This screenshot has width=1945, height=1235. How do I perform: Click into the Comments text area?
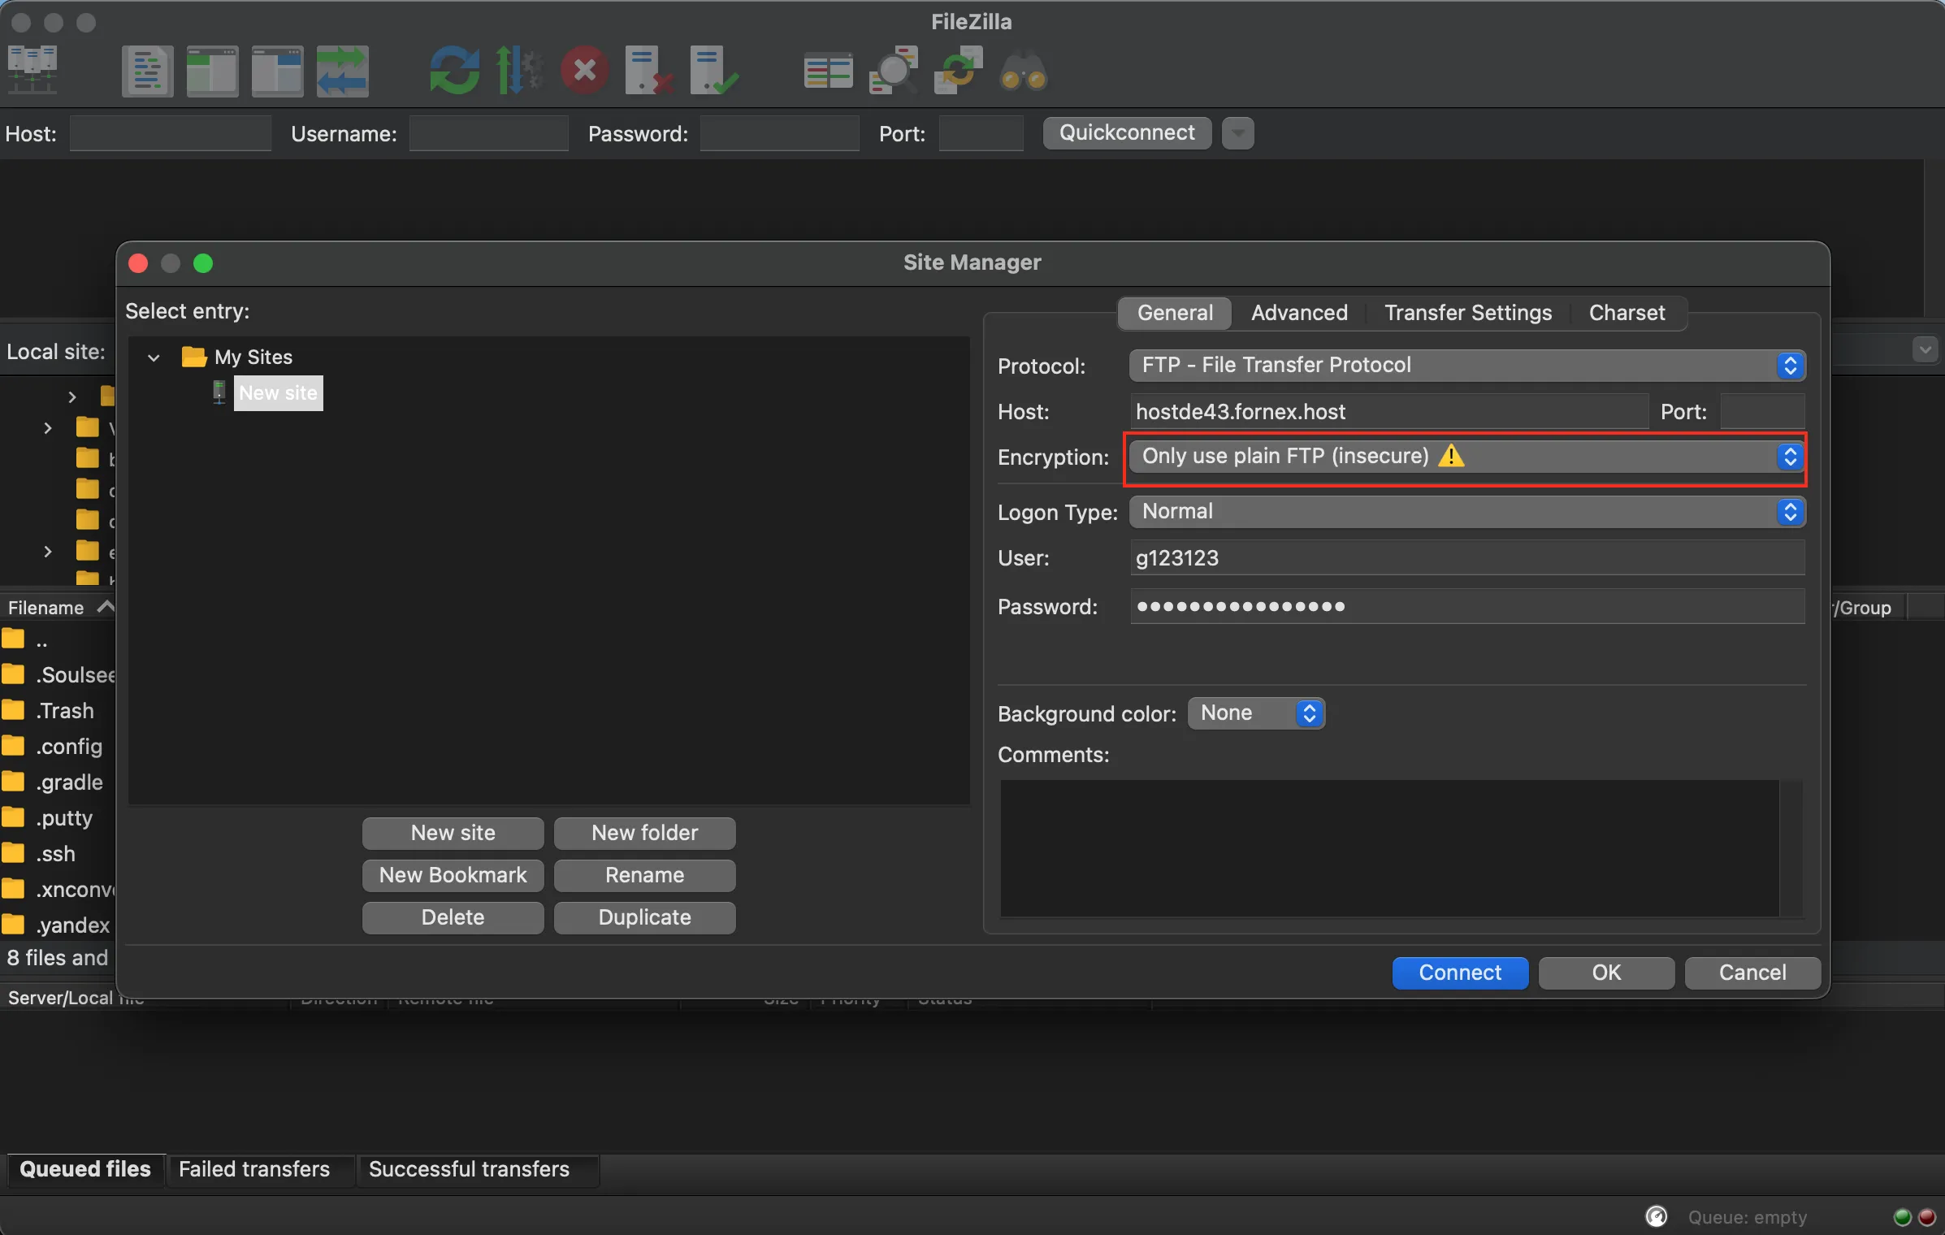click(1389, 848)
